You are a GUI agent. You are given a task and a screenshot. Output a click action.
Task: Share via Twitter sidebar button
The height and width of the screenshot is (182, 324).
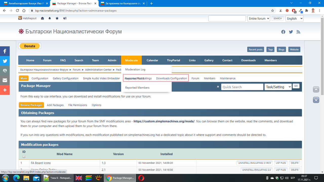coord(5,61)
